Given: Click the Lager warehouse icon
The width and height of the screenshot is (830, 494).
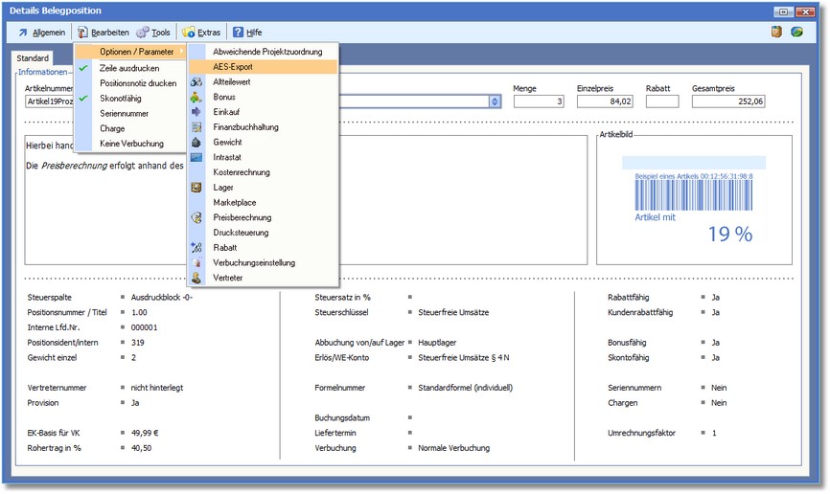Looking at the screenshot, I should click(x=196, y=188).
